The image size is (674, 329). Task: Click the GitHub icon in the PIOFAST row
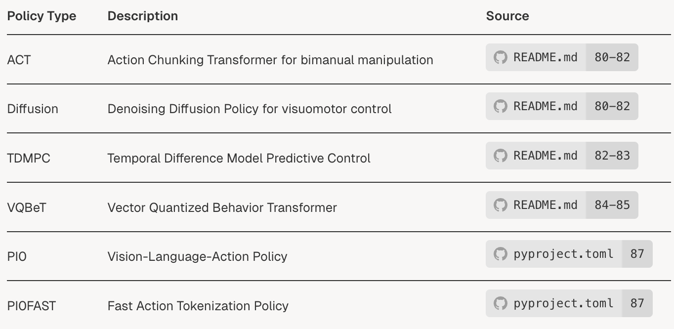click(501, 303)
